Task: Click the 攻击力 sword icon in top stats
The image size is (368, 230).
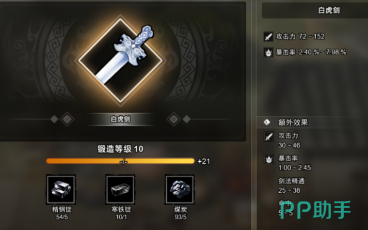Action: [x=268, y=37]
